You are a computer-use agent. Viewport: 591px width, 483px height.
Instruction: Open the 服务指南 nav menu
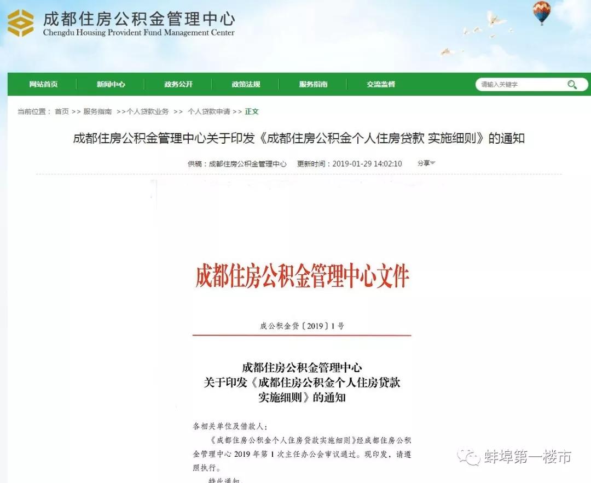tap(313, 84)
